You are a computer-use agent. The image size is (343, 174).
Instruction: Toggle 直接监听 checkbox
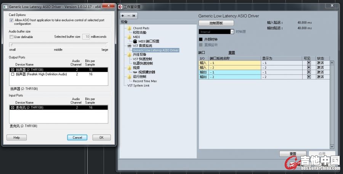[x=200, y=45]
